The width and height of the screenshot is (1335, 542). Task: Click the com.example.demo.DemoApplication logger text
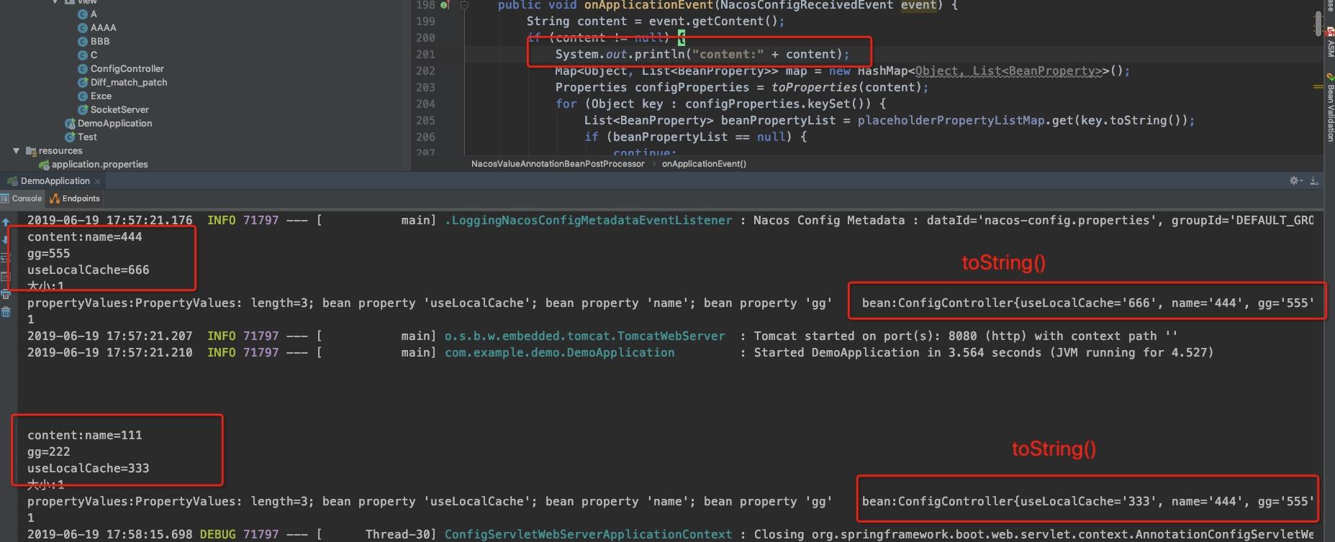559,353
